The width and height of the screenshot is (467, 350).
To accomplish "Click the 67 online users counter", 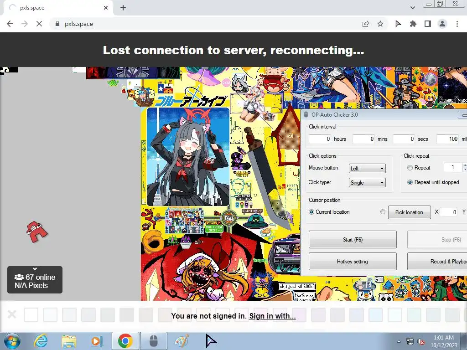I will click(35, 277).
